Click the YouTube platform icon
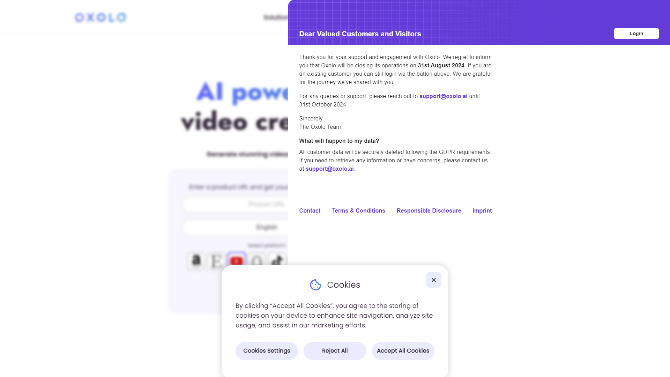 237,260
